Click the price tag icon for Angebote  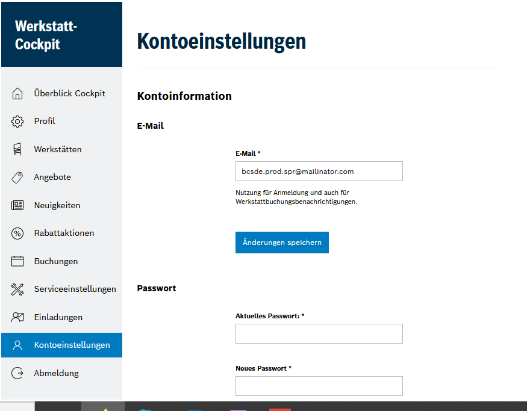click(x=17, y=178)
